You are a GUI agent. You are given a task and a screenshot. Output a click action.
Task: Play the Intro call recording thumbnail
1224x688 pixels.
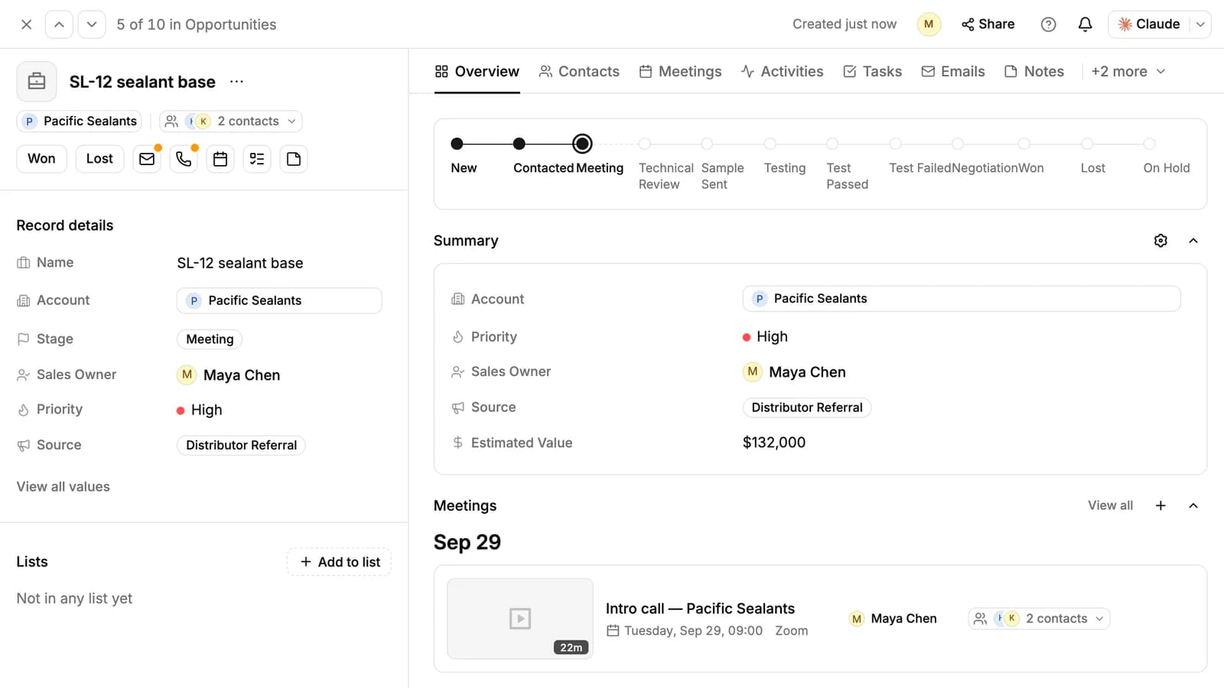point(520,618)
